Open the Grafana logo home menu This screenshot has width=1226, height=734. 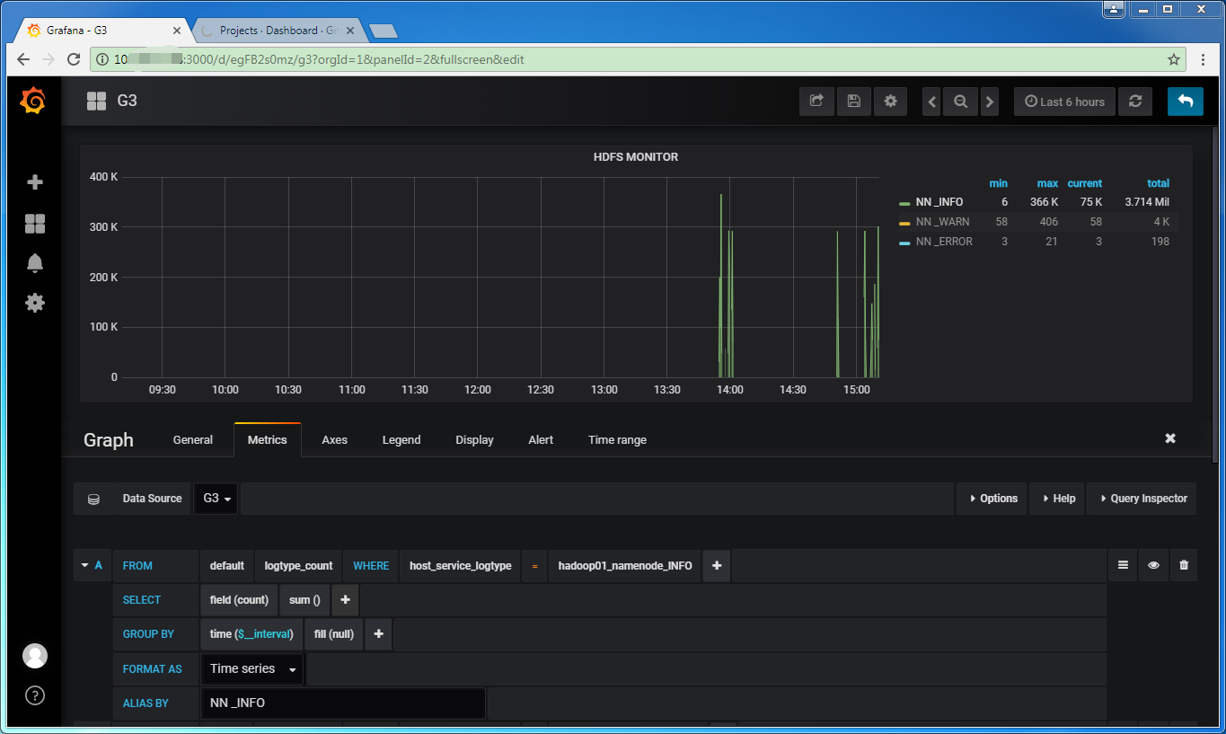click(x=32, y=101)
